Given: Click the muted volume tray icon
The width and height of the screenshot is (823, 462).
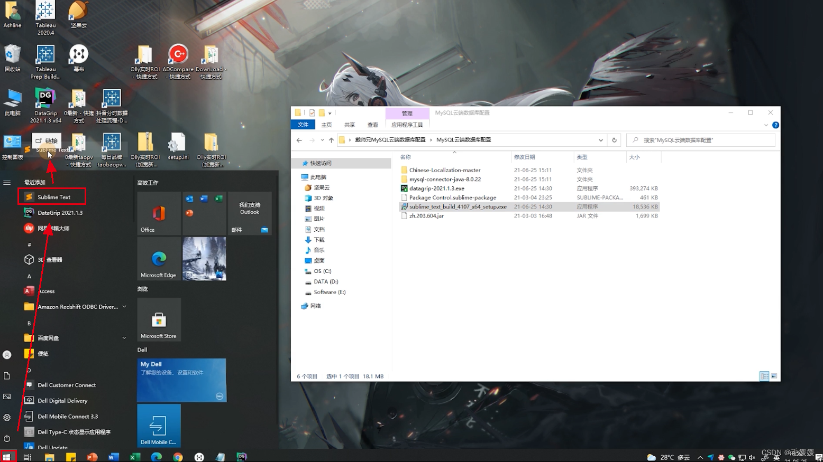Looking at the screenshot, I should pos(752,458).
